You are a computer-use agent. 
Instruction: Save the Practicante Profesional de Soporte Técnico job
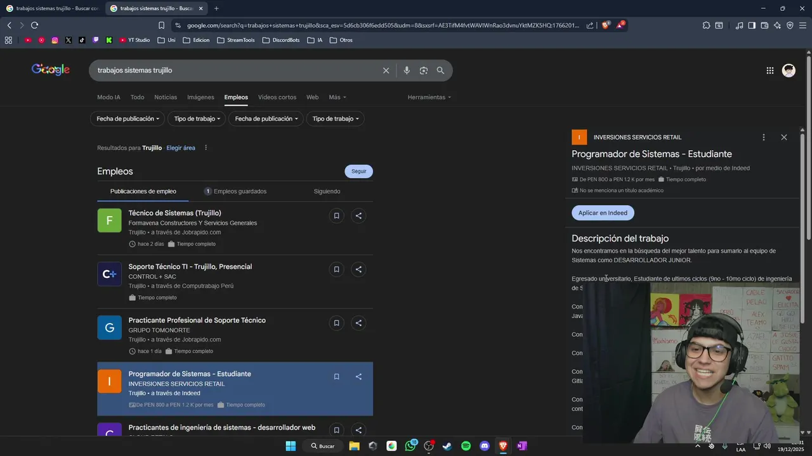click(336, 323)
